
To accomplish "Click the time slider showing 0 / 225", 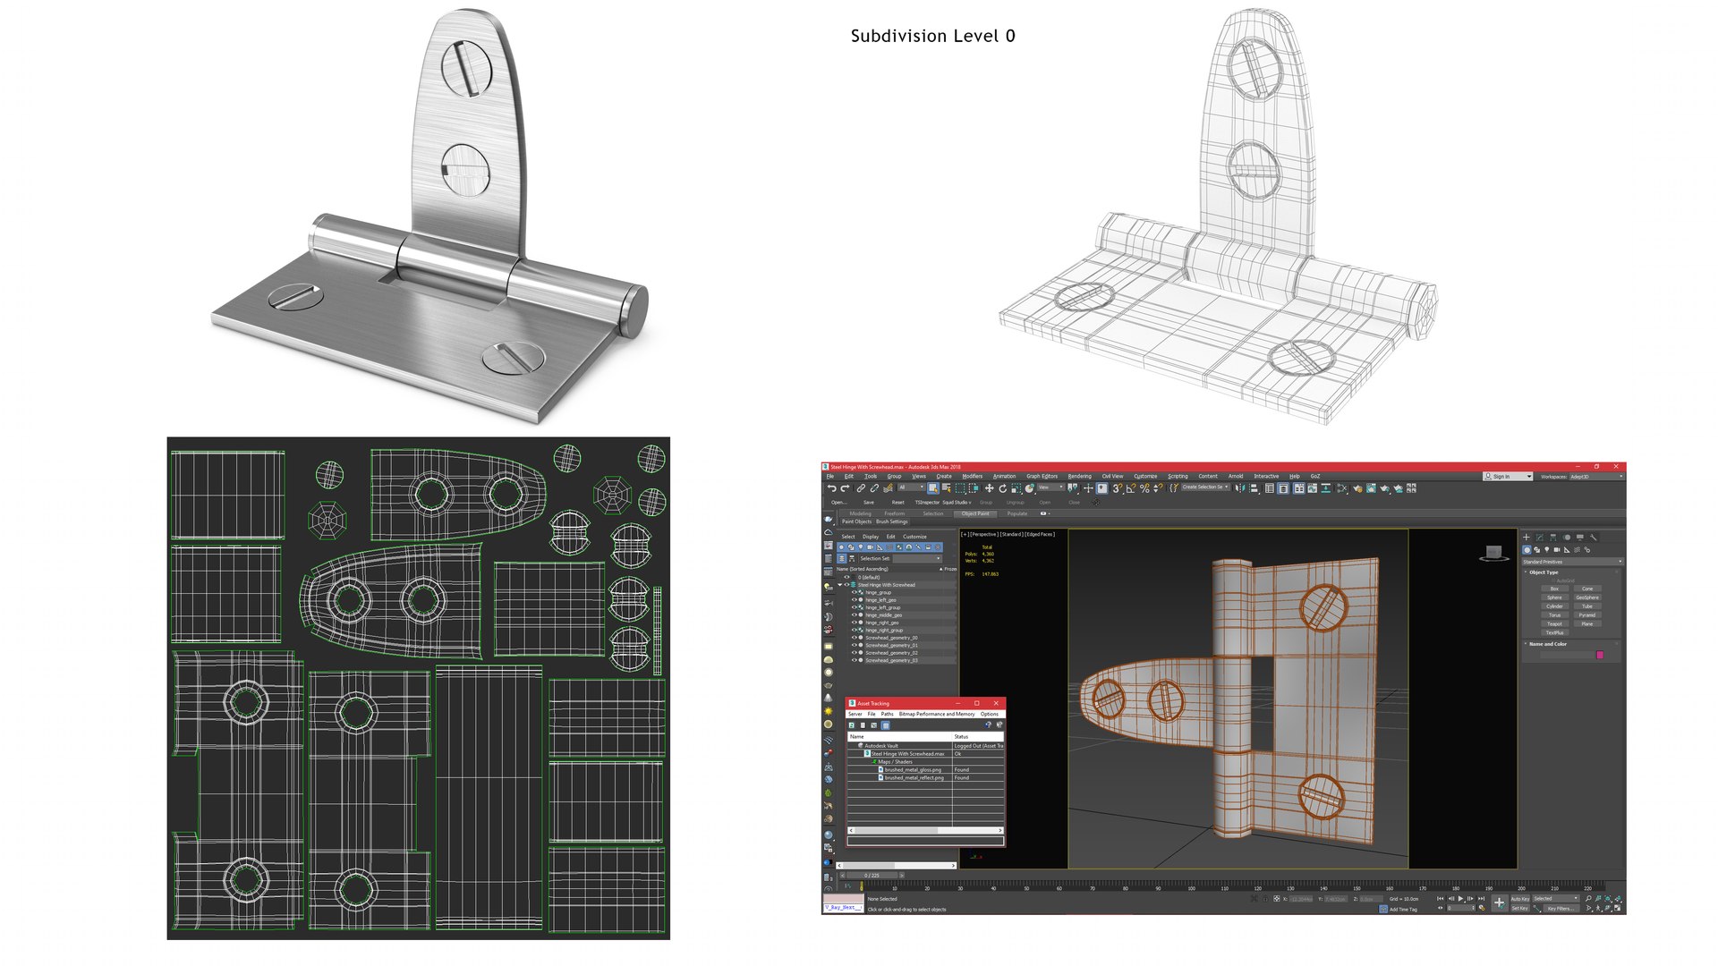I will point(872,875).
